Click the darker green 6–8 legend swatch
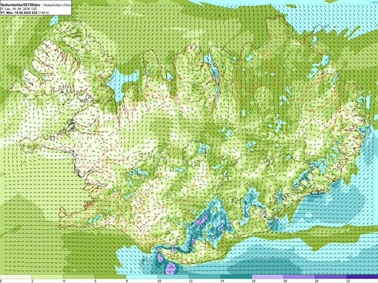Image resolution: width=378 pixels, height=283 pixels. [110, 277]
